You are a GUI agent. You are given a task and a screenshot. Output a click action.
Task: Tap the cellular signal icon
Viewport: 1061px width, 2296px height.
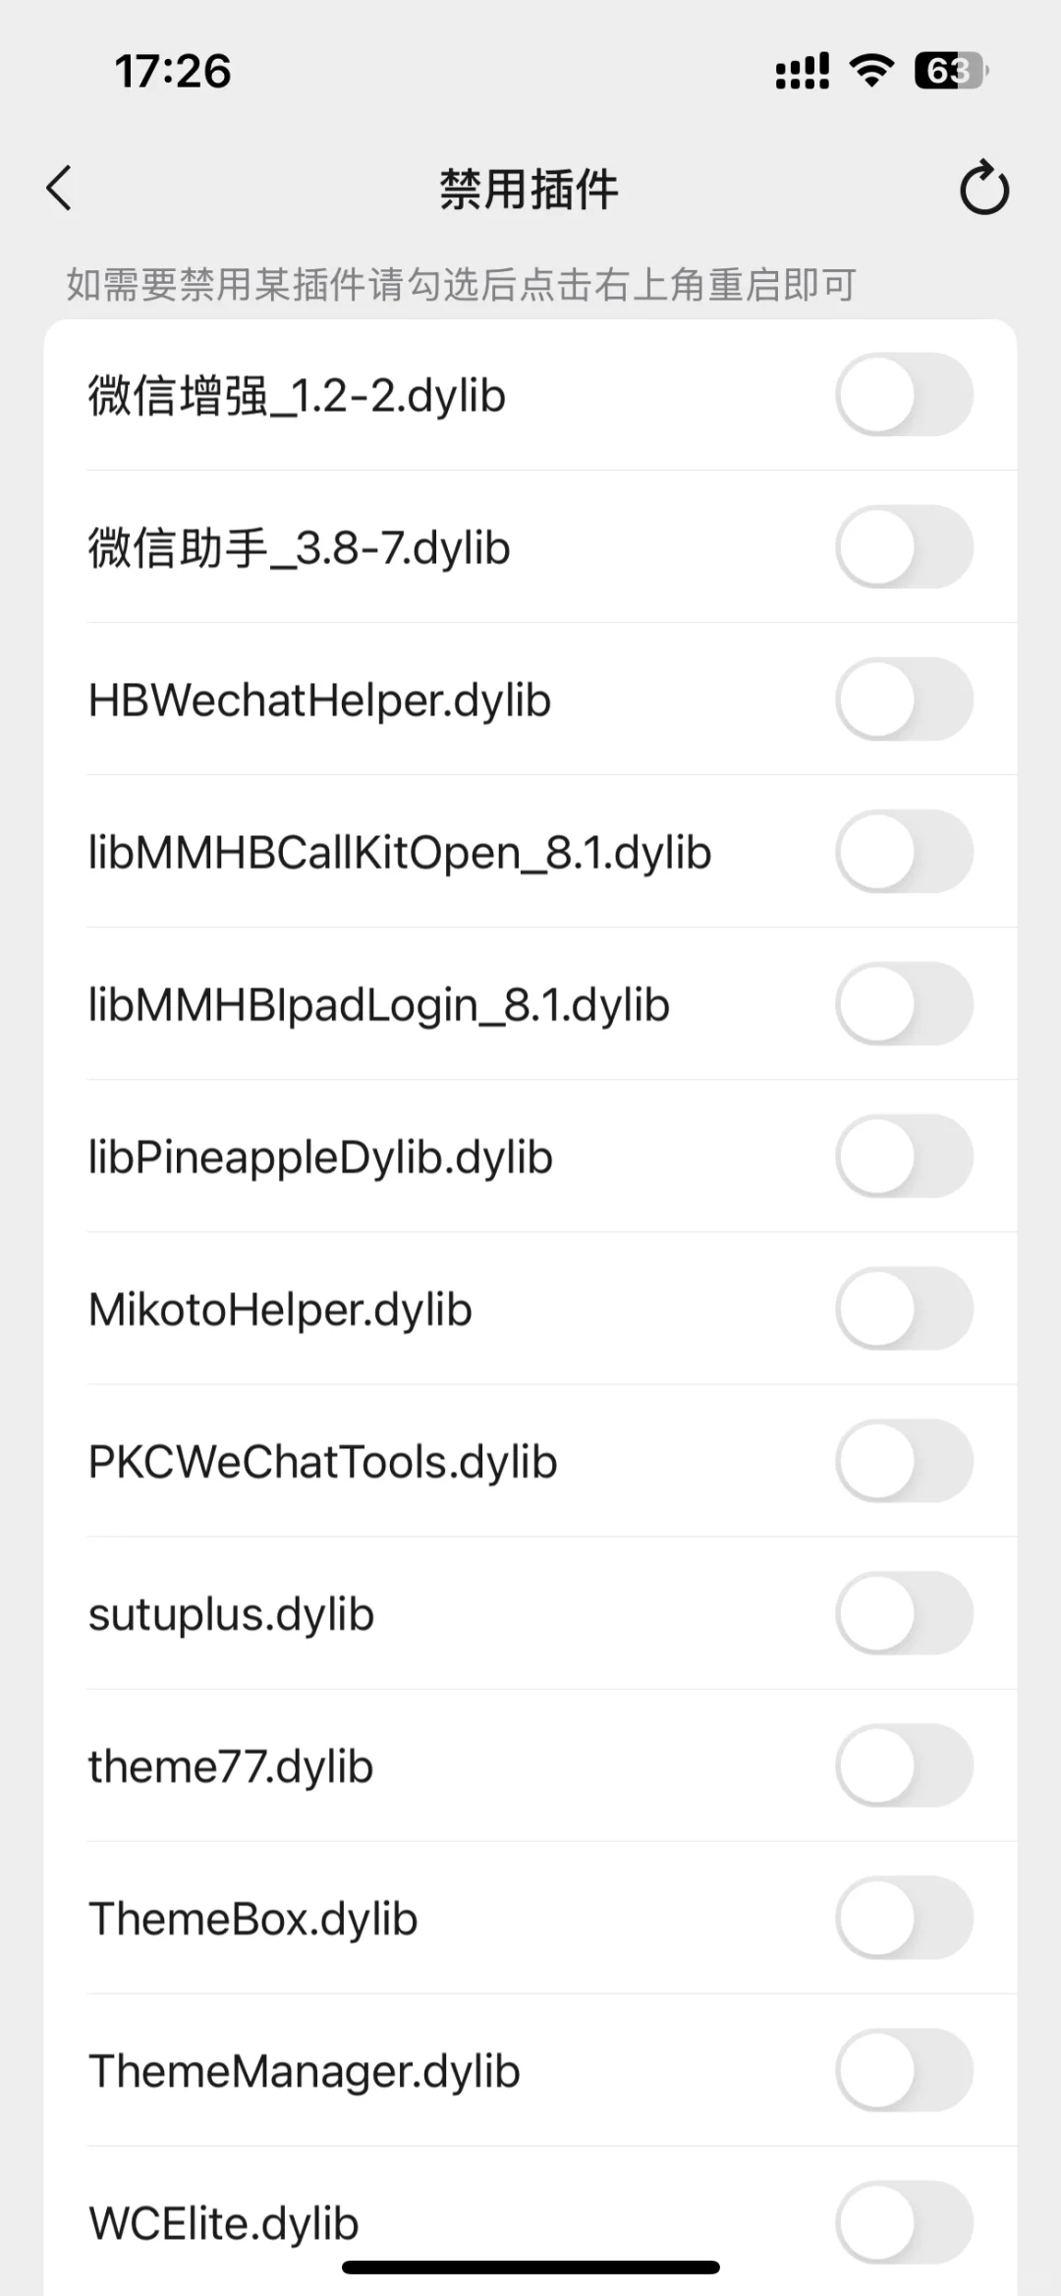(x=802, y=71)
